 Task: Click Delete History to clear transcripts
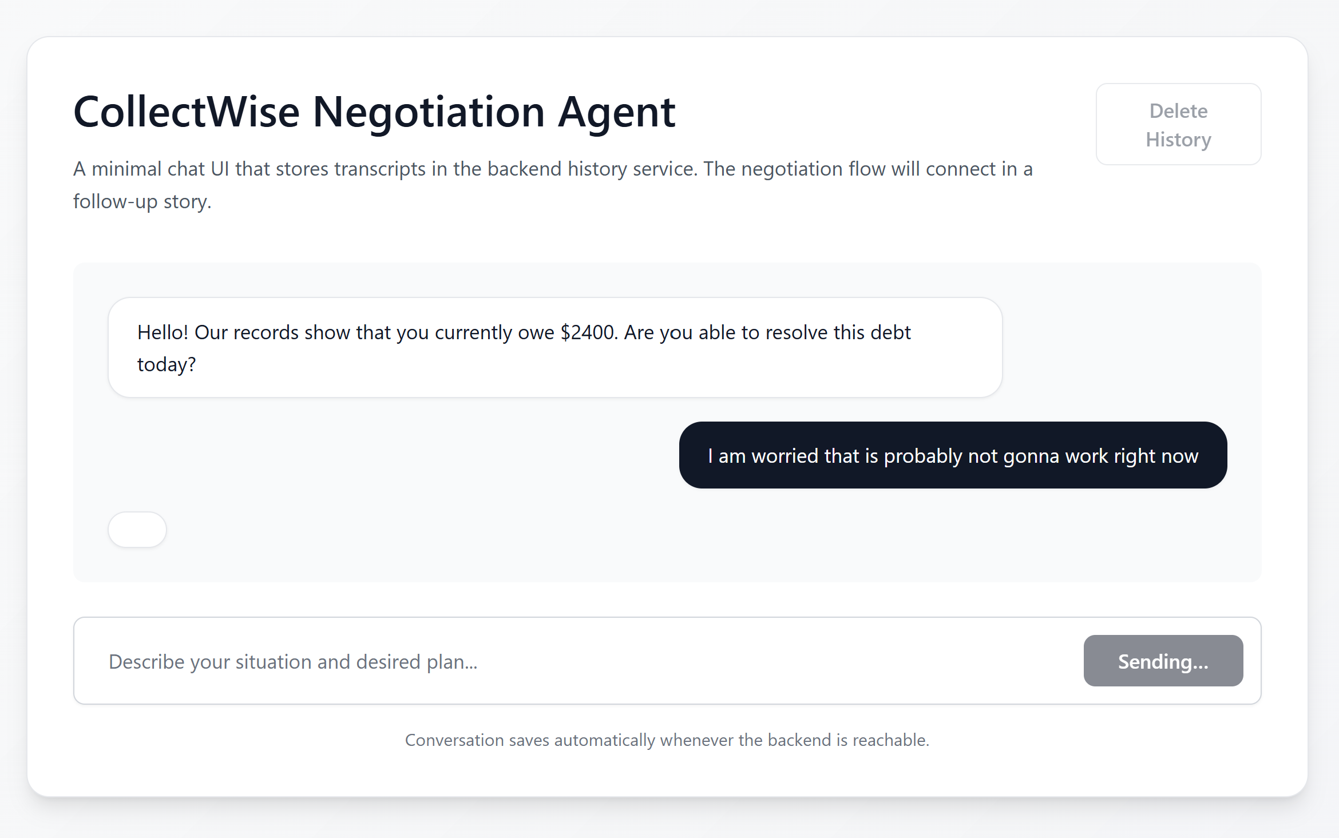click(1178, 124)
